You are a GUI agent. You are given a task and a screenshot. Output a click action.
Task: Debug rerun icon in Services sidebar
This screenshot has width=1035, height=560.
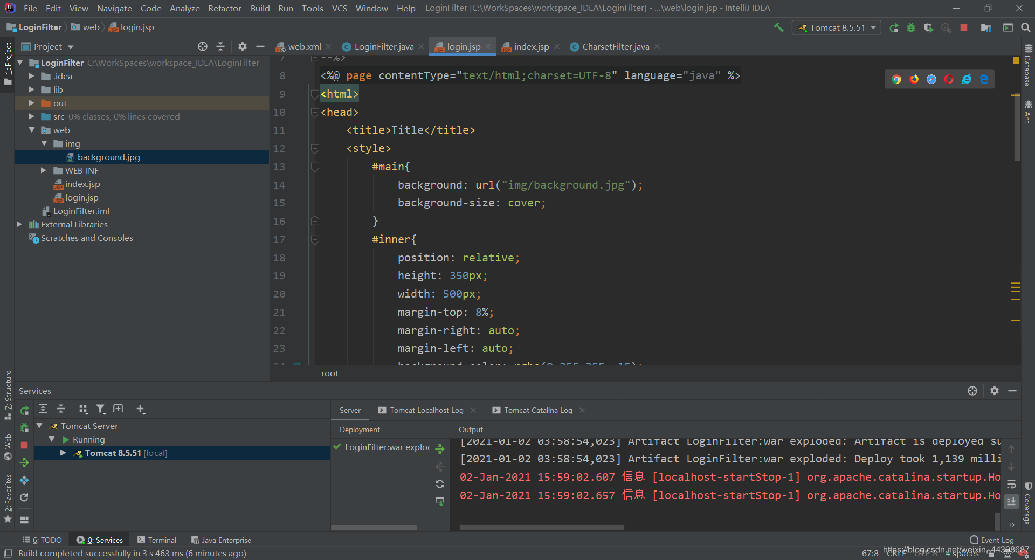pyautogui.click(x=24, y=428)
